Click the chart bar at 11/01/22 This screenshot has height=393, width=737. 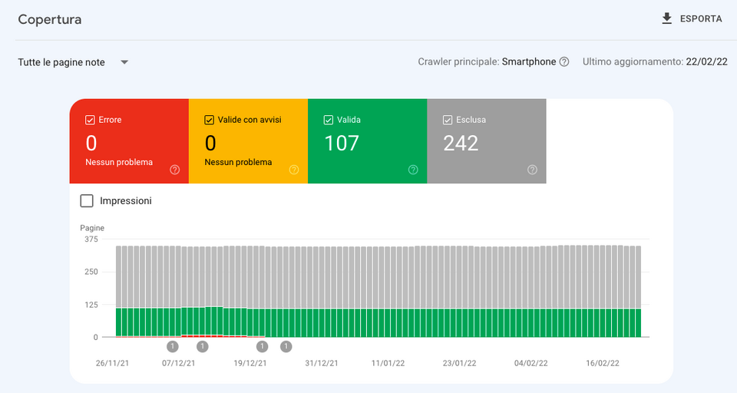[390, 292]
